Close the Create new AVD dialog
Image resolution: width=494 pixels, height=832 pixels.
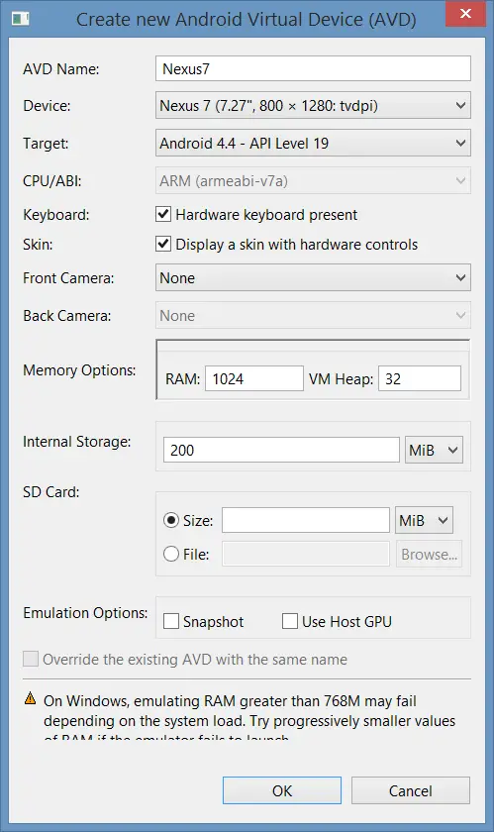tap(465, 13)
